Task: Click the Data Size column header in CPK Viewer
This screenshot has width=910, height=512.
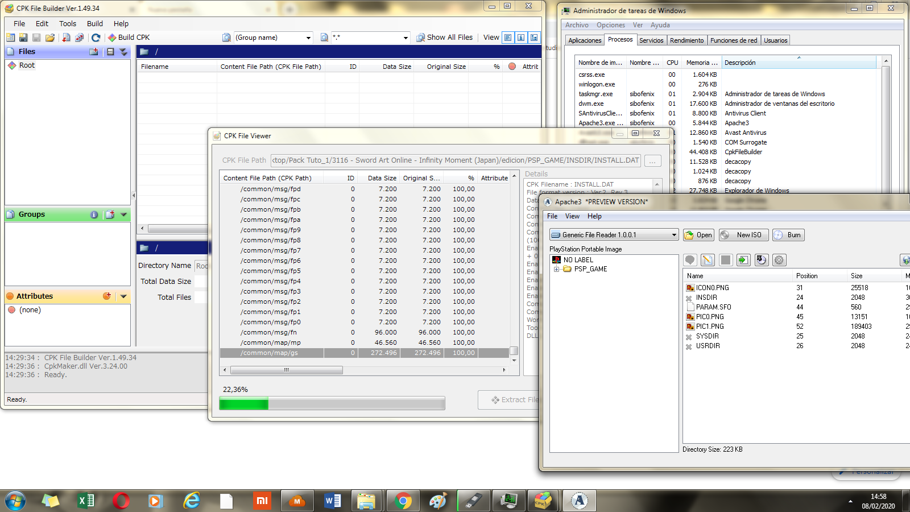Action: pyautogui.click(x=379, y=178)
